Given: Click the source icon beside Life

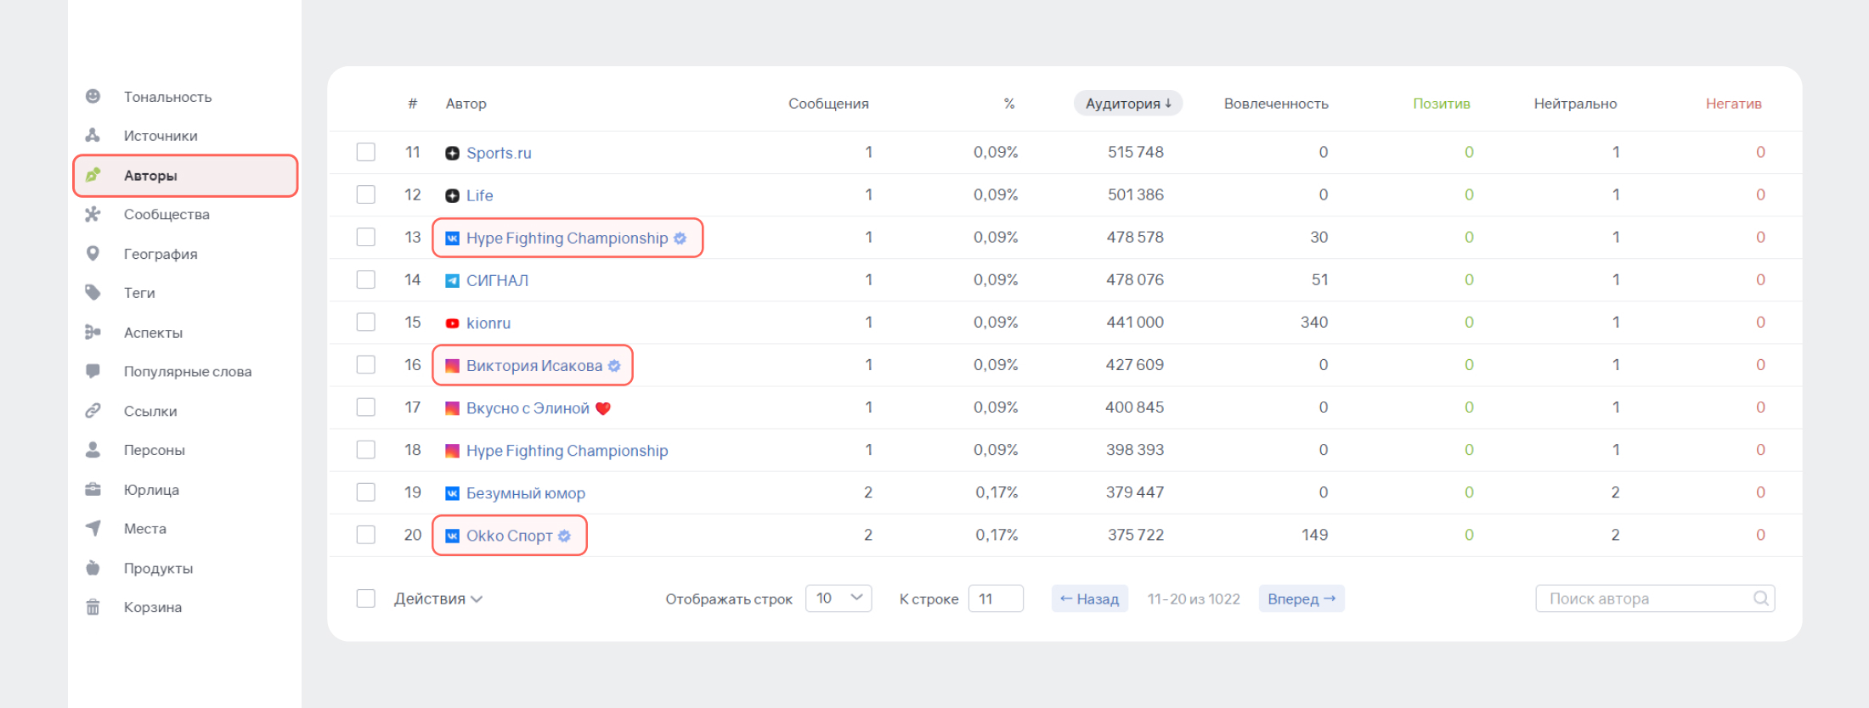Looking at the screenshot, I should click(x=453, y=195).
